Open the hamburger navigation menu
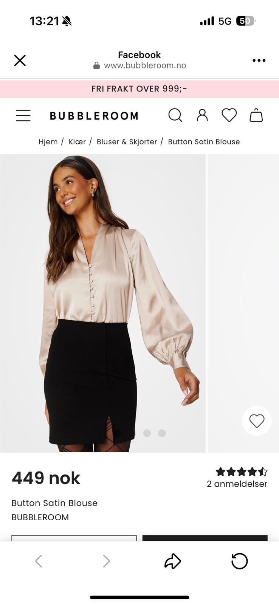279x605 pixels. [23, 115]
